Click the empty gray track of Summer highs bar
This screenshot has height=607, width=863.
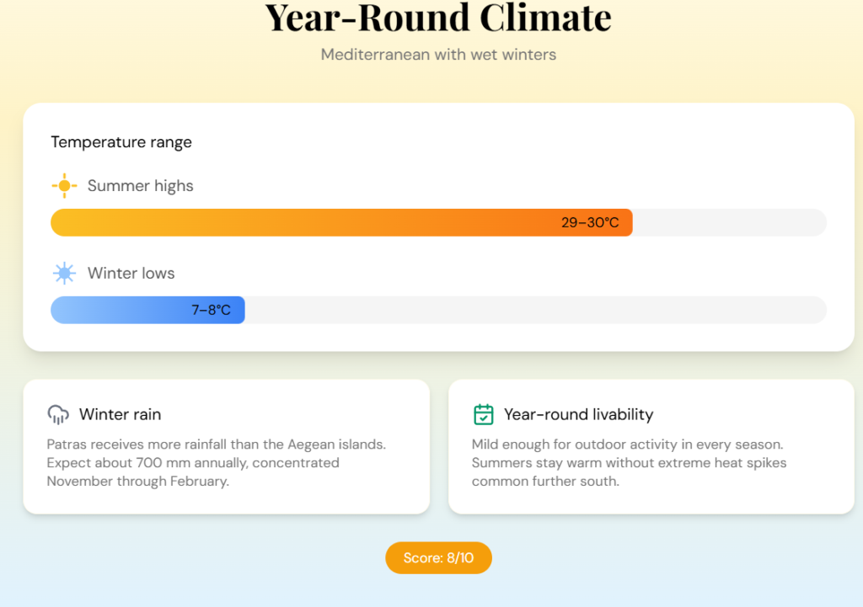click(x=729, y=223)
